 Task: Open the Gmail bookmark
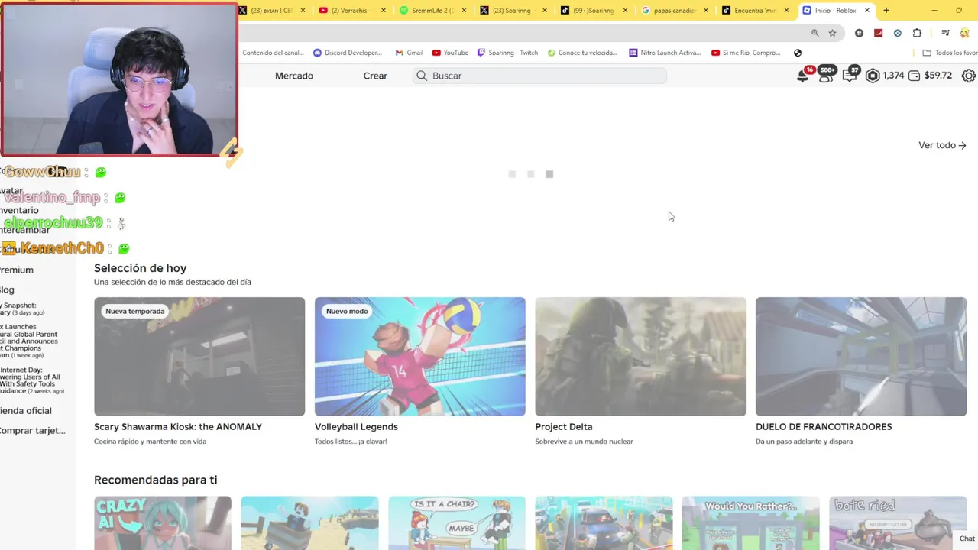tap(410, 53)
